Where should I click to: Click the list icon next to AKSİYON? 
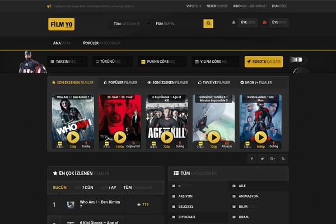pyautogui.click(x=174, y=196)
